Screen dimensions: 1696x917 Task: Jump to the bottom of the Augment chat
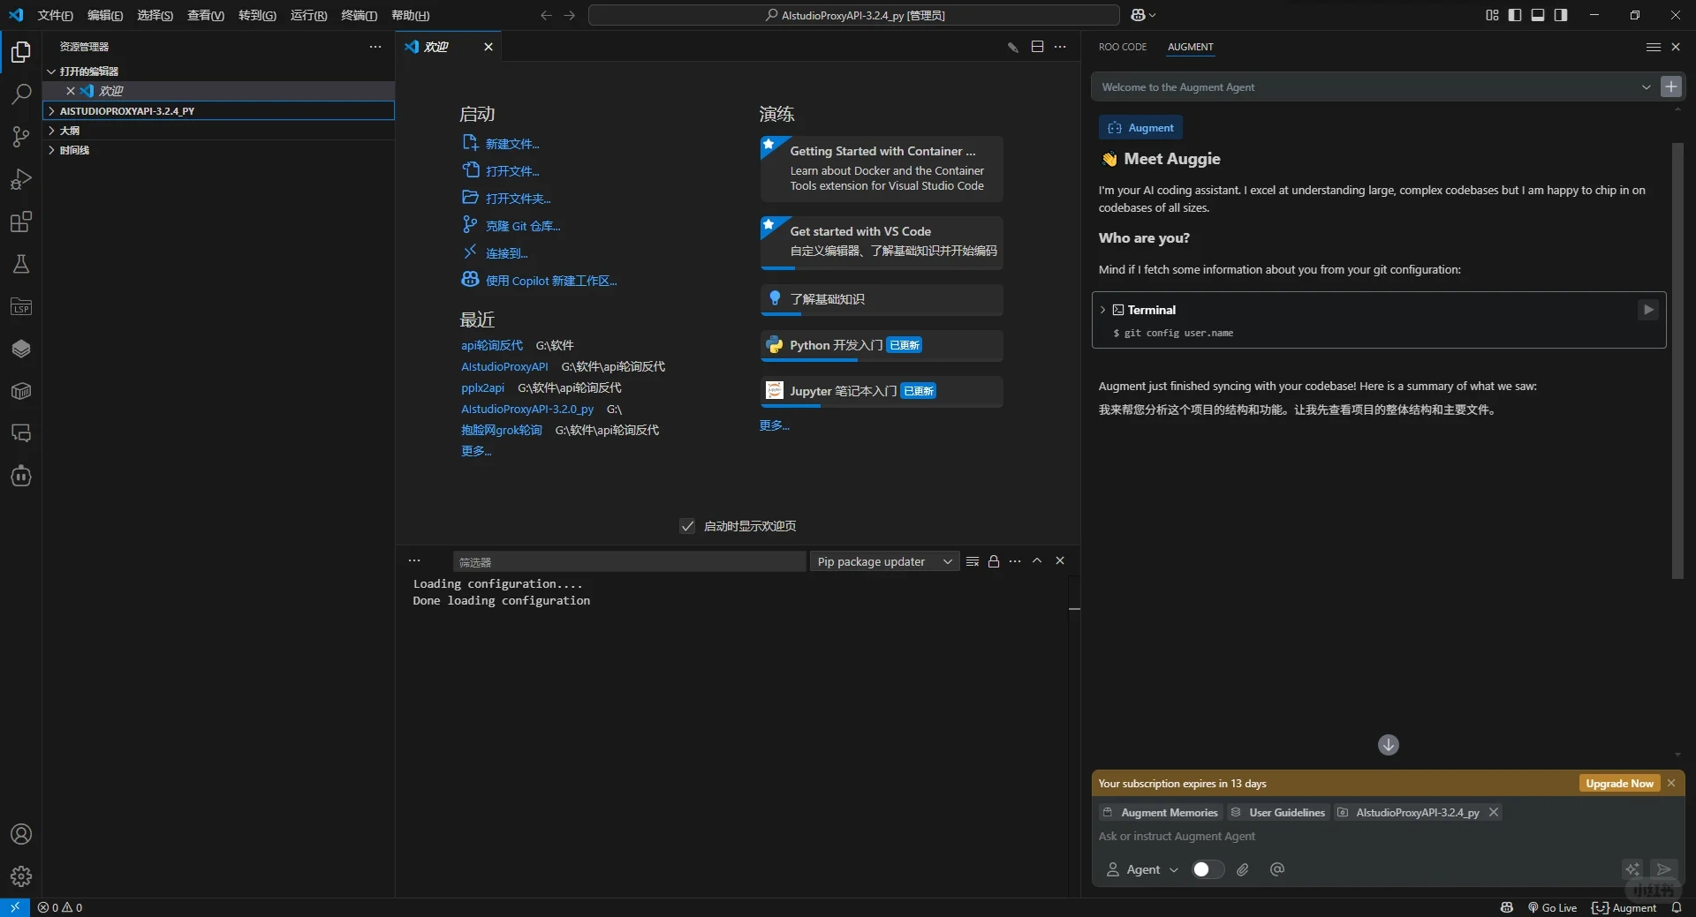tap(1389, 745)
